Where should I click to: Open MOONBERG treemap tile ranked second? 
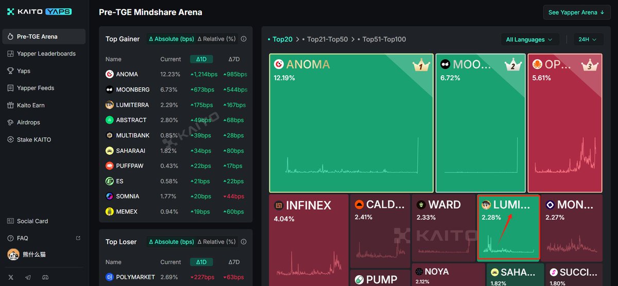coord(480,122)
